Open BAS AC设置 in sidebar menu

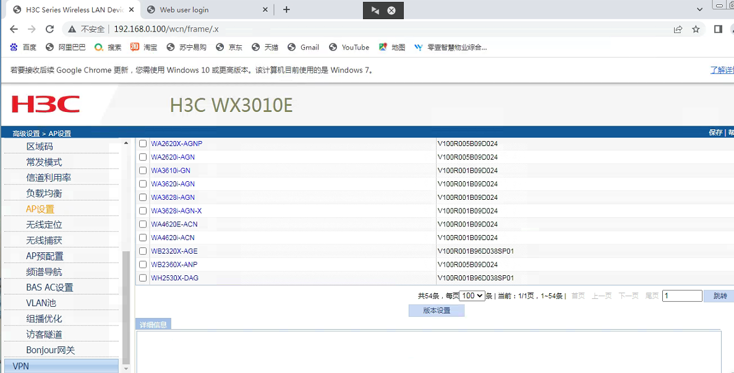click(x=49, y=288)
